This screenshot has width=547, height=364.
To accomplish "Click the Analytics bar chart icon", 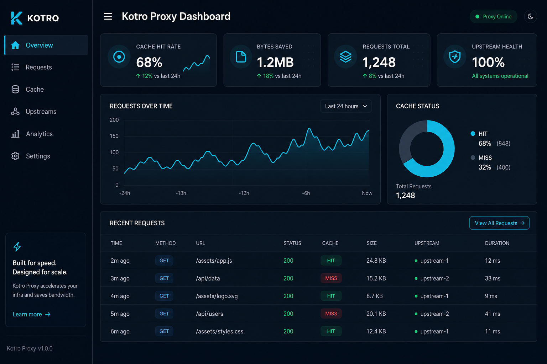I will tap(15, 134).
